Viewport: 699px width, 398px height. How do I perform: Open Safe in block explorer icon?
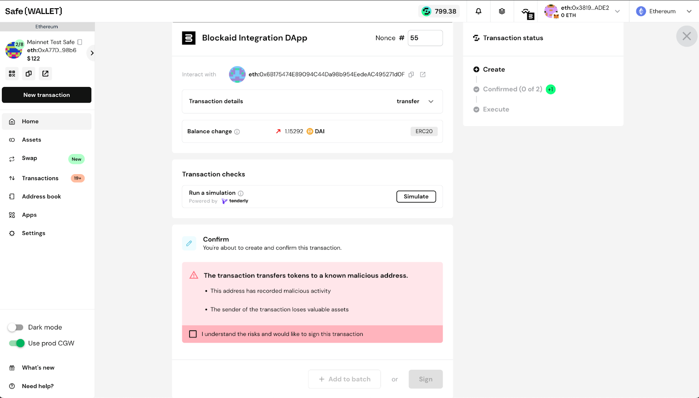point(45,74)
